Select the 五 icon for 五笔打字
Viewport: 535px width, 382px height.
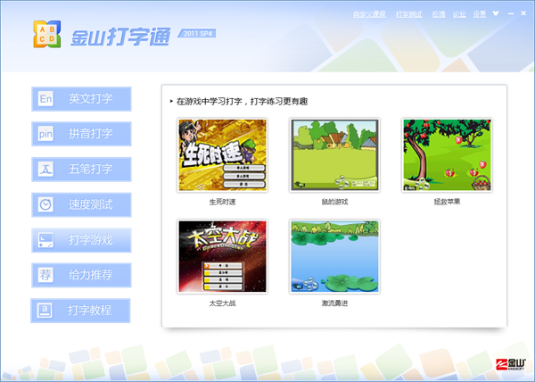(x=46, y=170)
